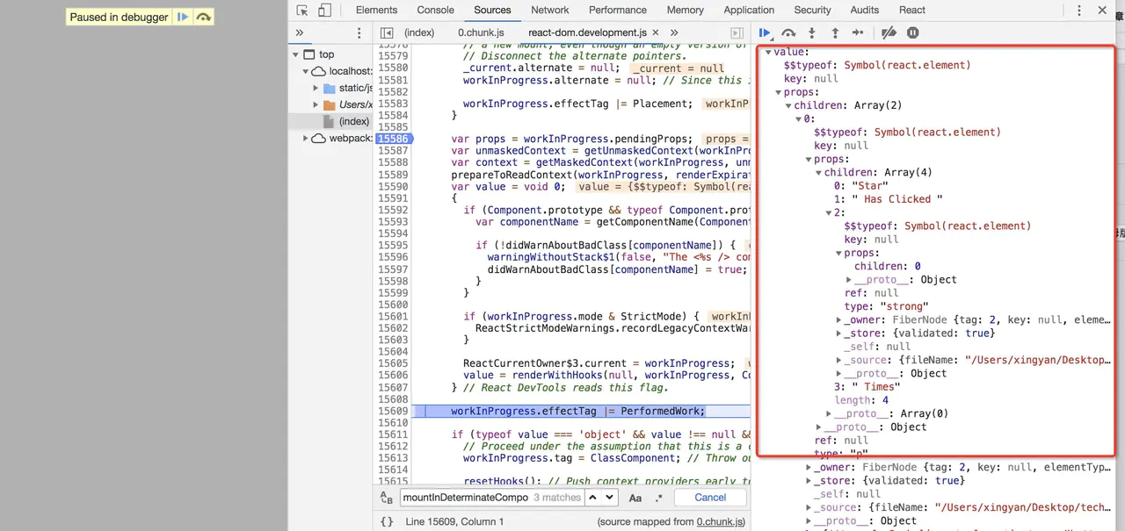
Task: Switch to the Network tab
Action: 549,11
